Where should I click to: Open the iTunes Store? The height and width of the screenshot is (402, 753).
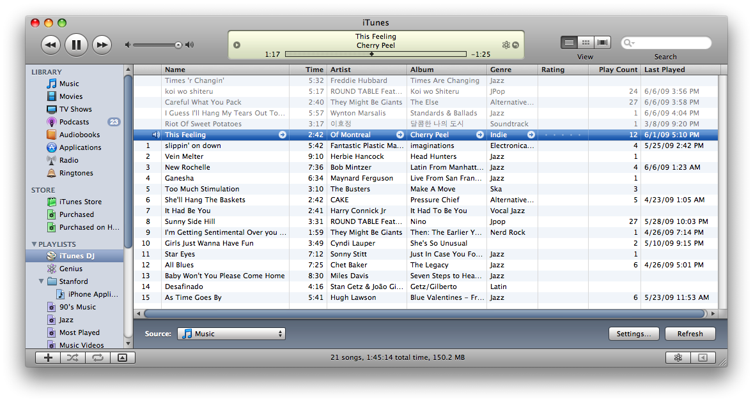click(x=80, y=202)
